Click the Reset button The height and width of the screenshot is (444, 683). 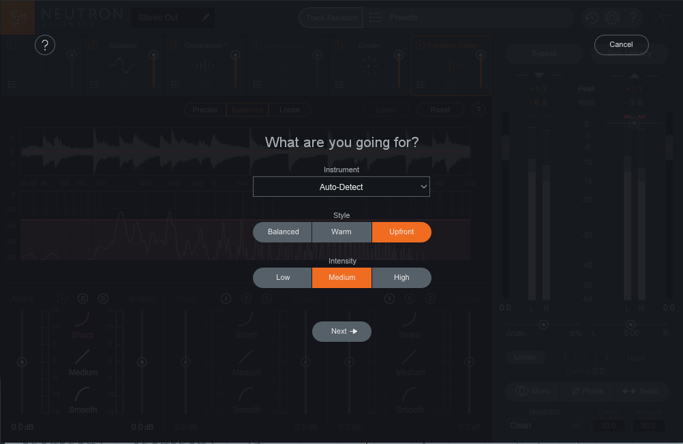click(x=440, y=110)
